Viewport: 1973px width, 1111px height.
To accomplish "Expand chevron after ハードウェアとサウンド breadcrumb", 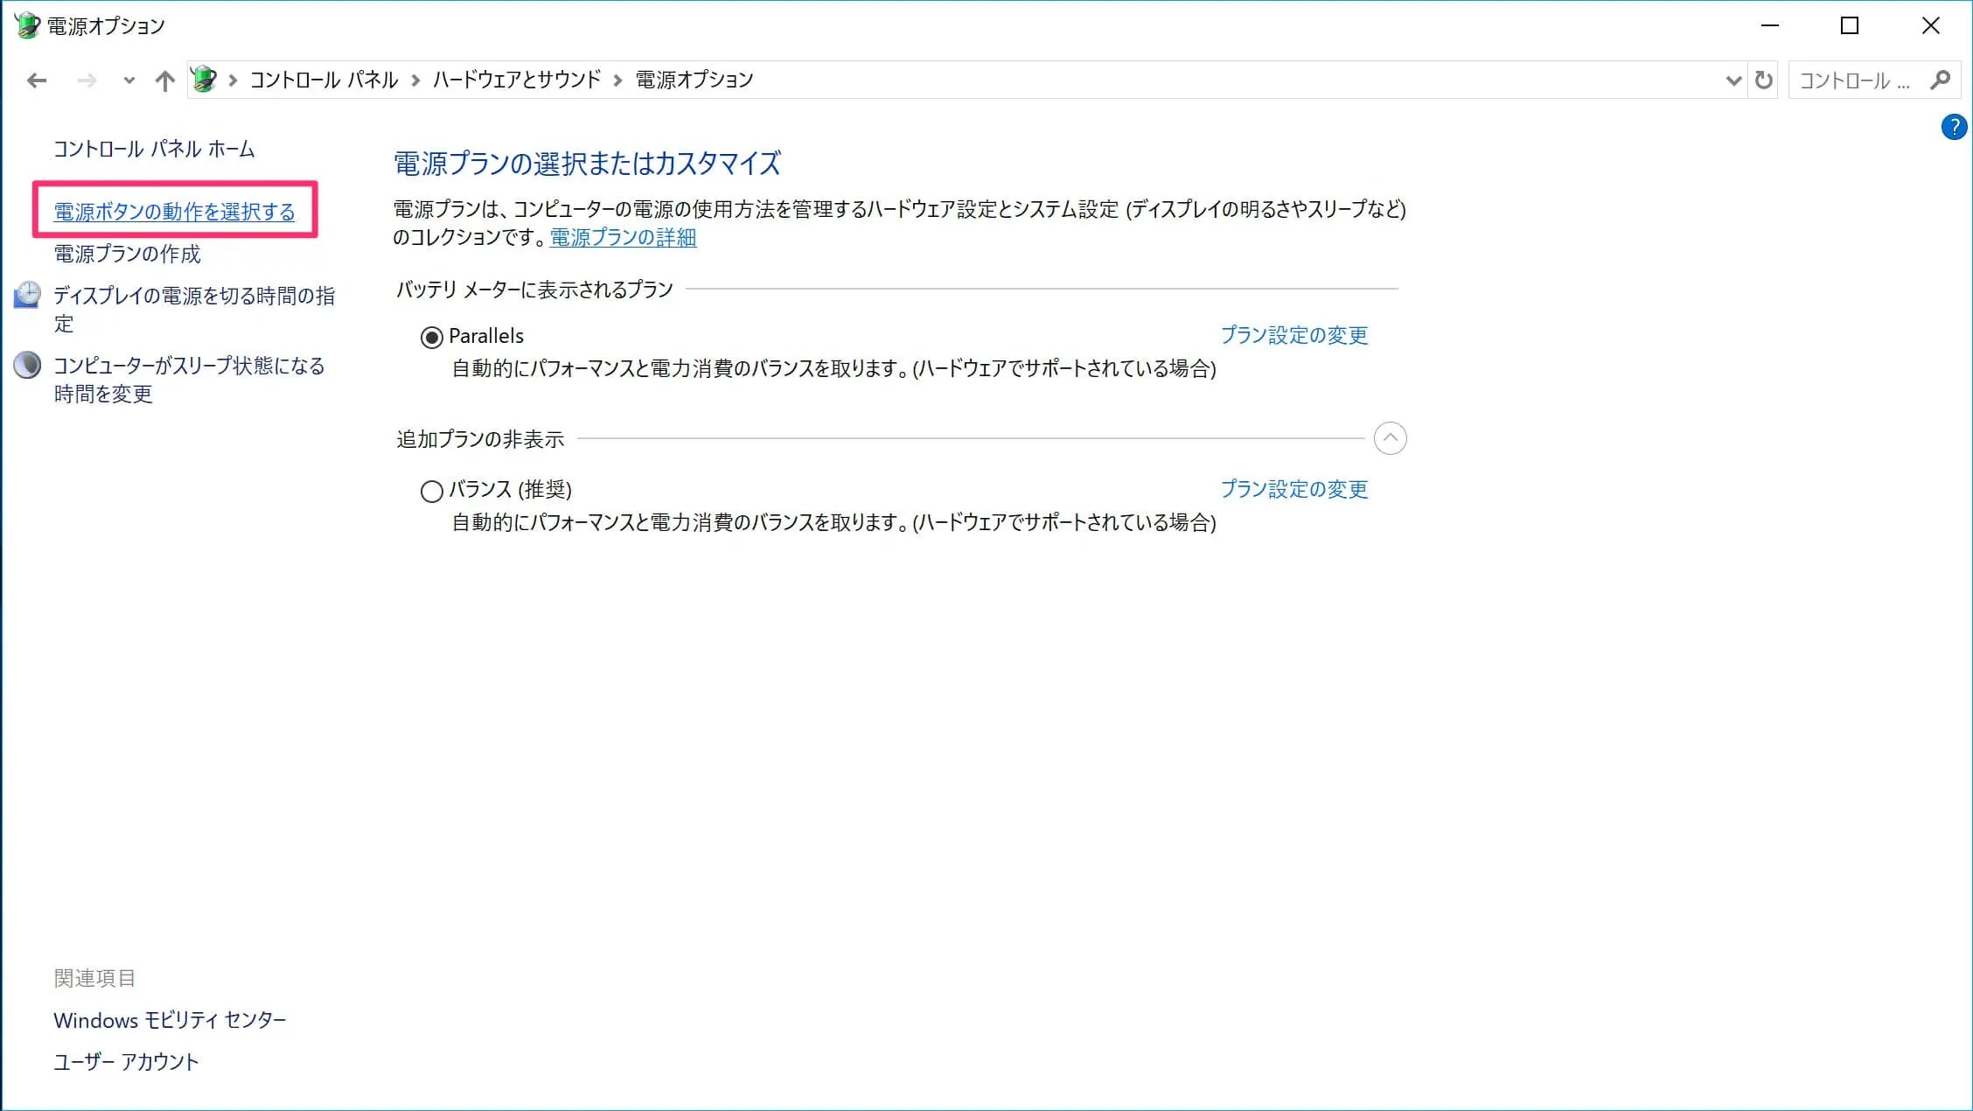I will point(618,80).
